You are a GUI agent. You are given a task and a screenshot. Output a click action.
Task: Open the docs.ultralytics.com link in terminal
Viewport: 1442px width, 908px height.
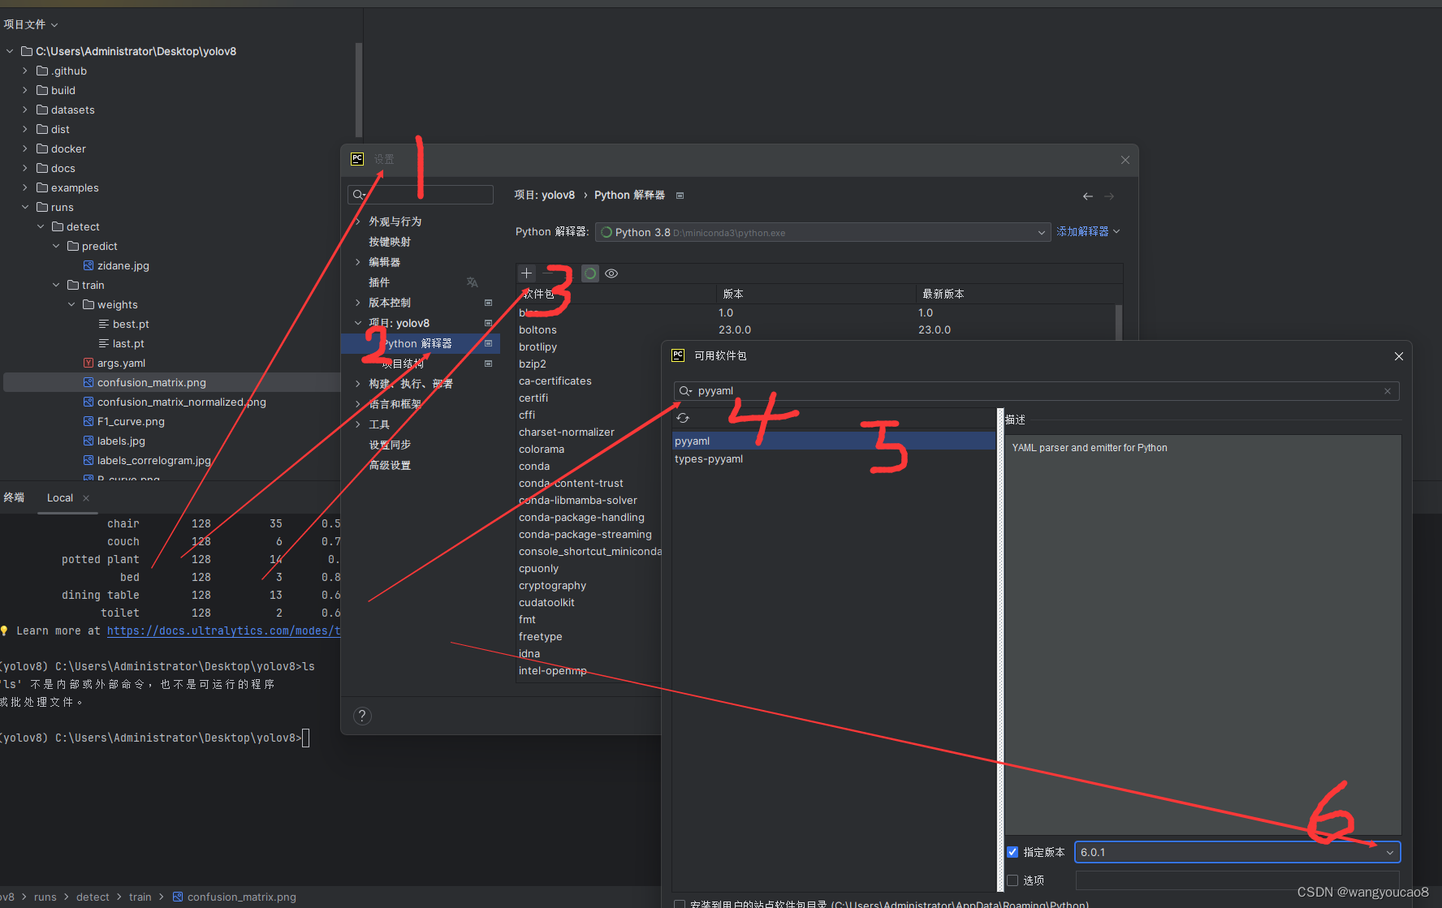point(222,630)
